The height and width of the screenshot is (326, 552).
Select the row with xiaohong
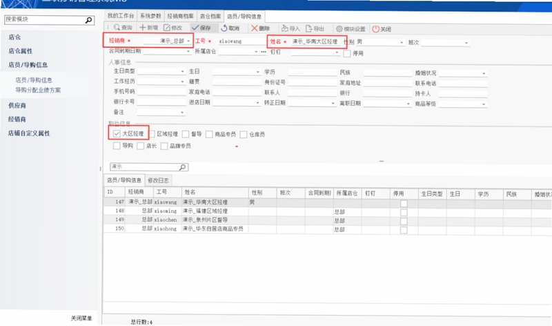tap(327, 229)
